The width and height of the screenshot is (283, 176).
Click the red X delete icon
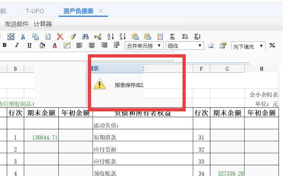[60, 36]
